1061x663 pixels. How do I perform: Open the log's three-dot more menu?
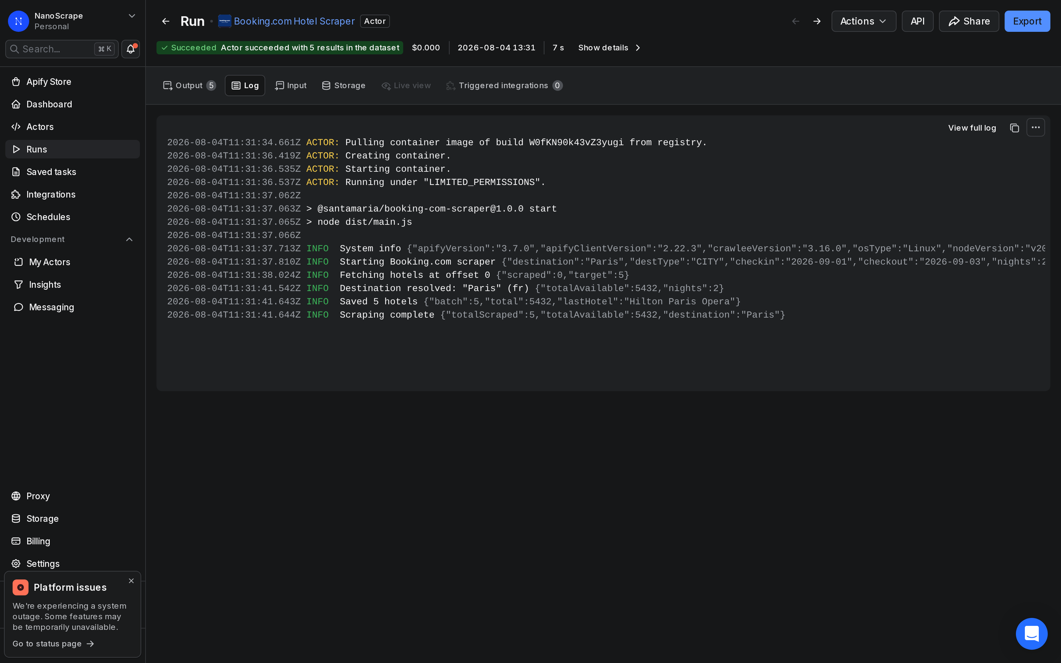pos(1035,128)
